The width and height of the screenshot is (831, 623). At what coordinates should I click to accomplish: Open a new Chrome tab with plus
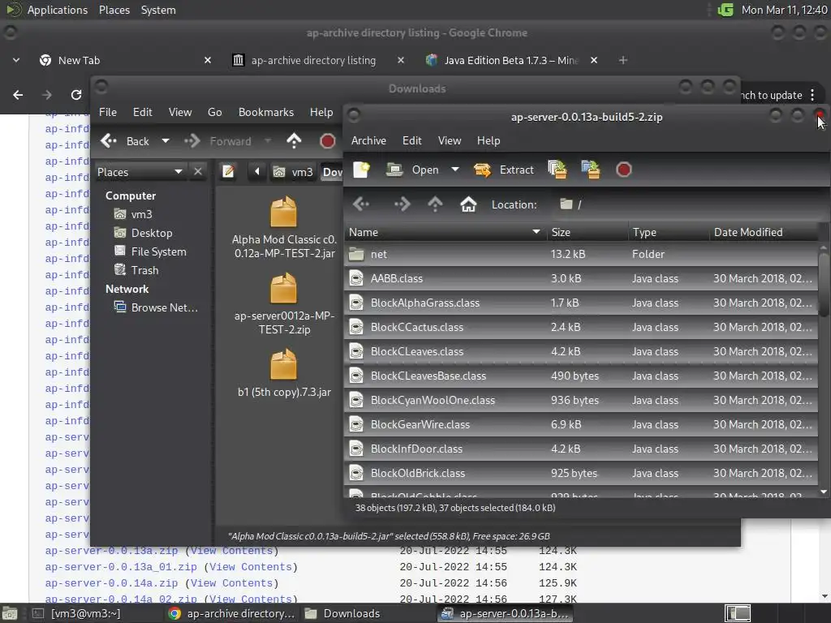tap(623, 60)
